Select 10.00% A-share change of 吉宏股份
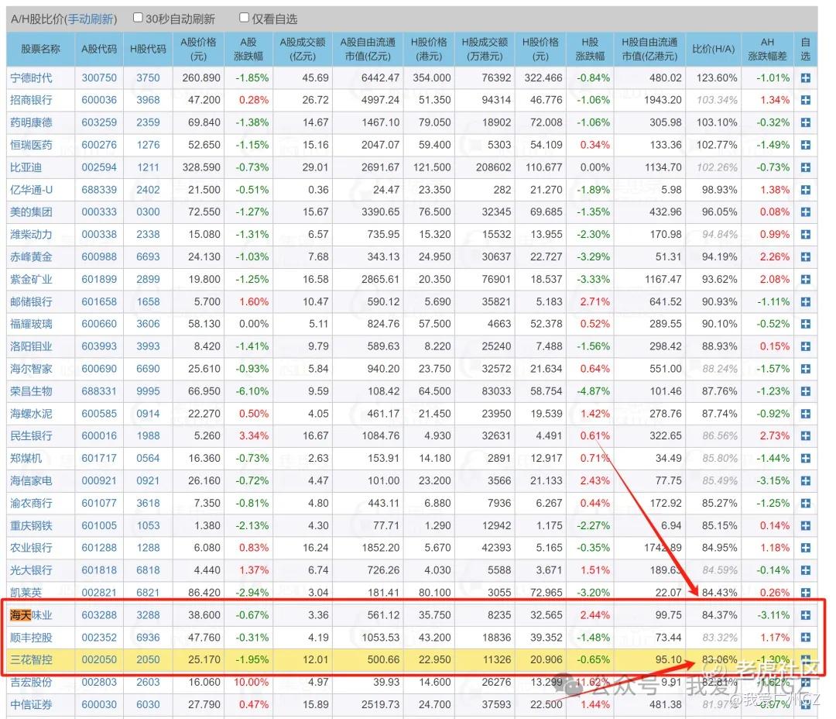The height and width of the screenshot is (719, 836). point(251,682)
